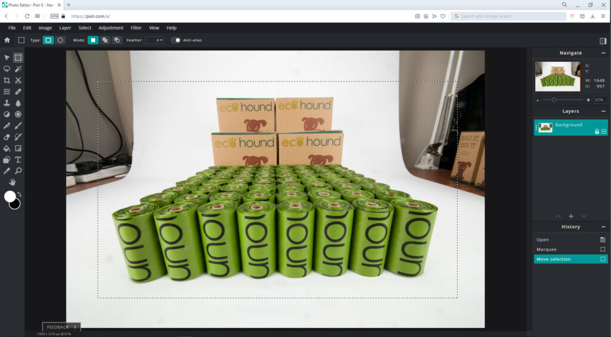
Task: Select the Text tool
Action: point(18,160)
